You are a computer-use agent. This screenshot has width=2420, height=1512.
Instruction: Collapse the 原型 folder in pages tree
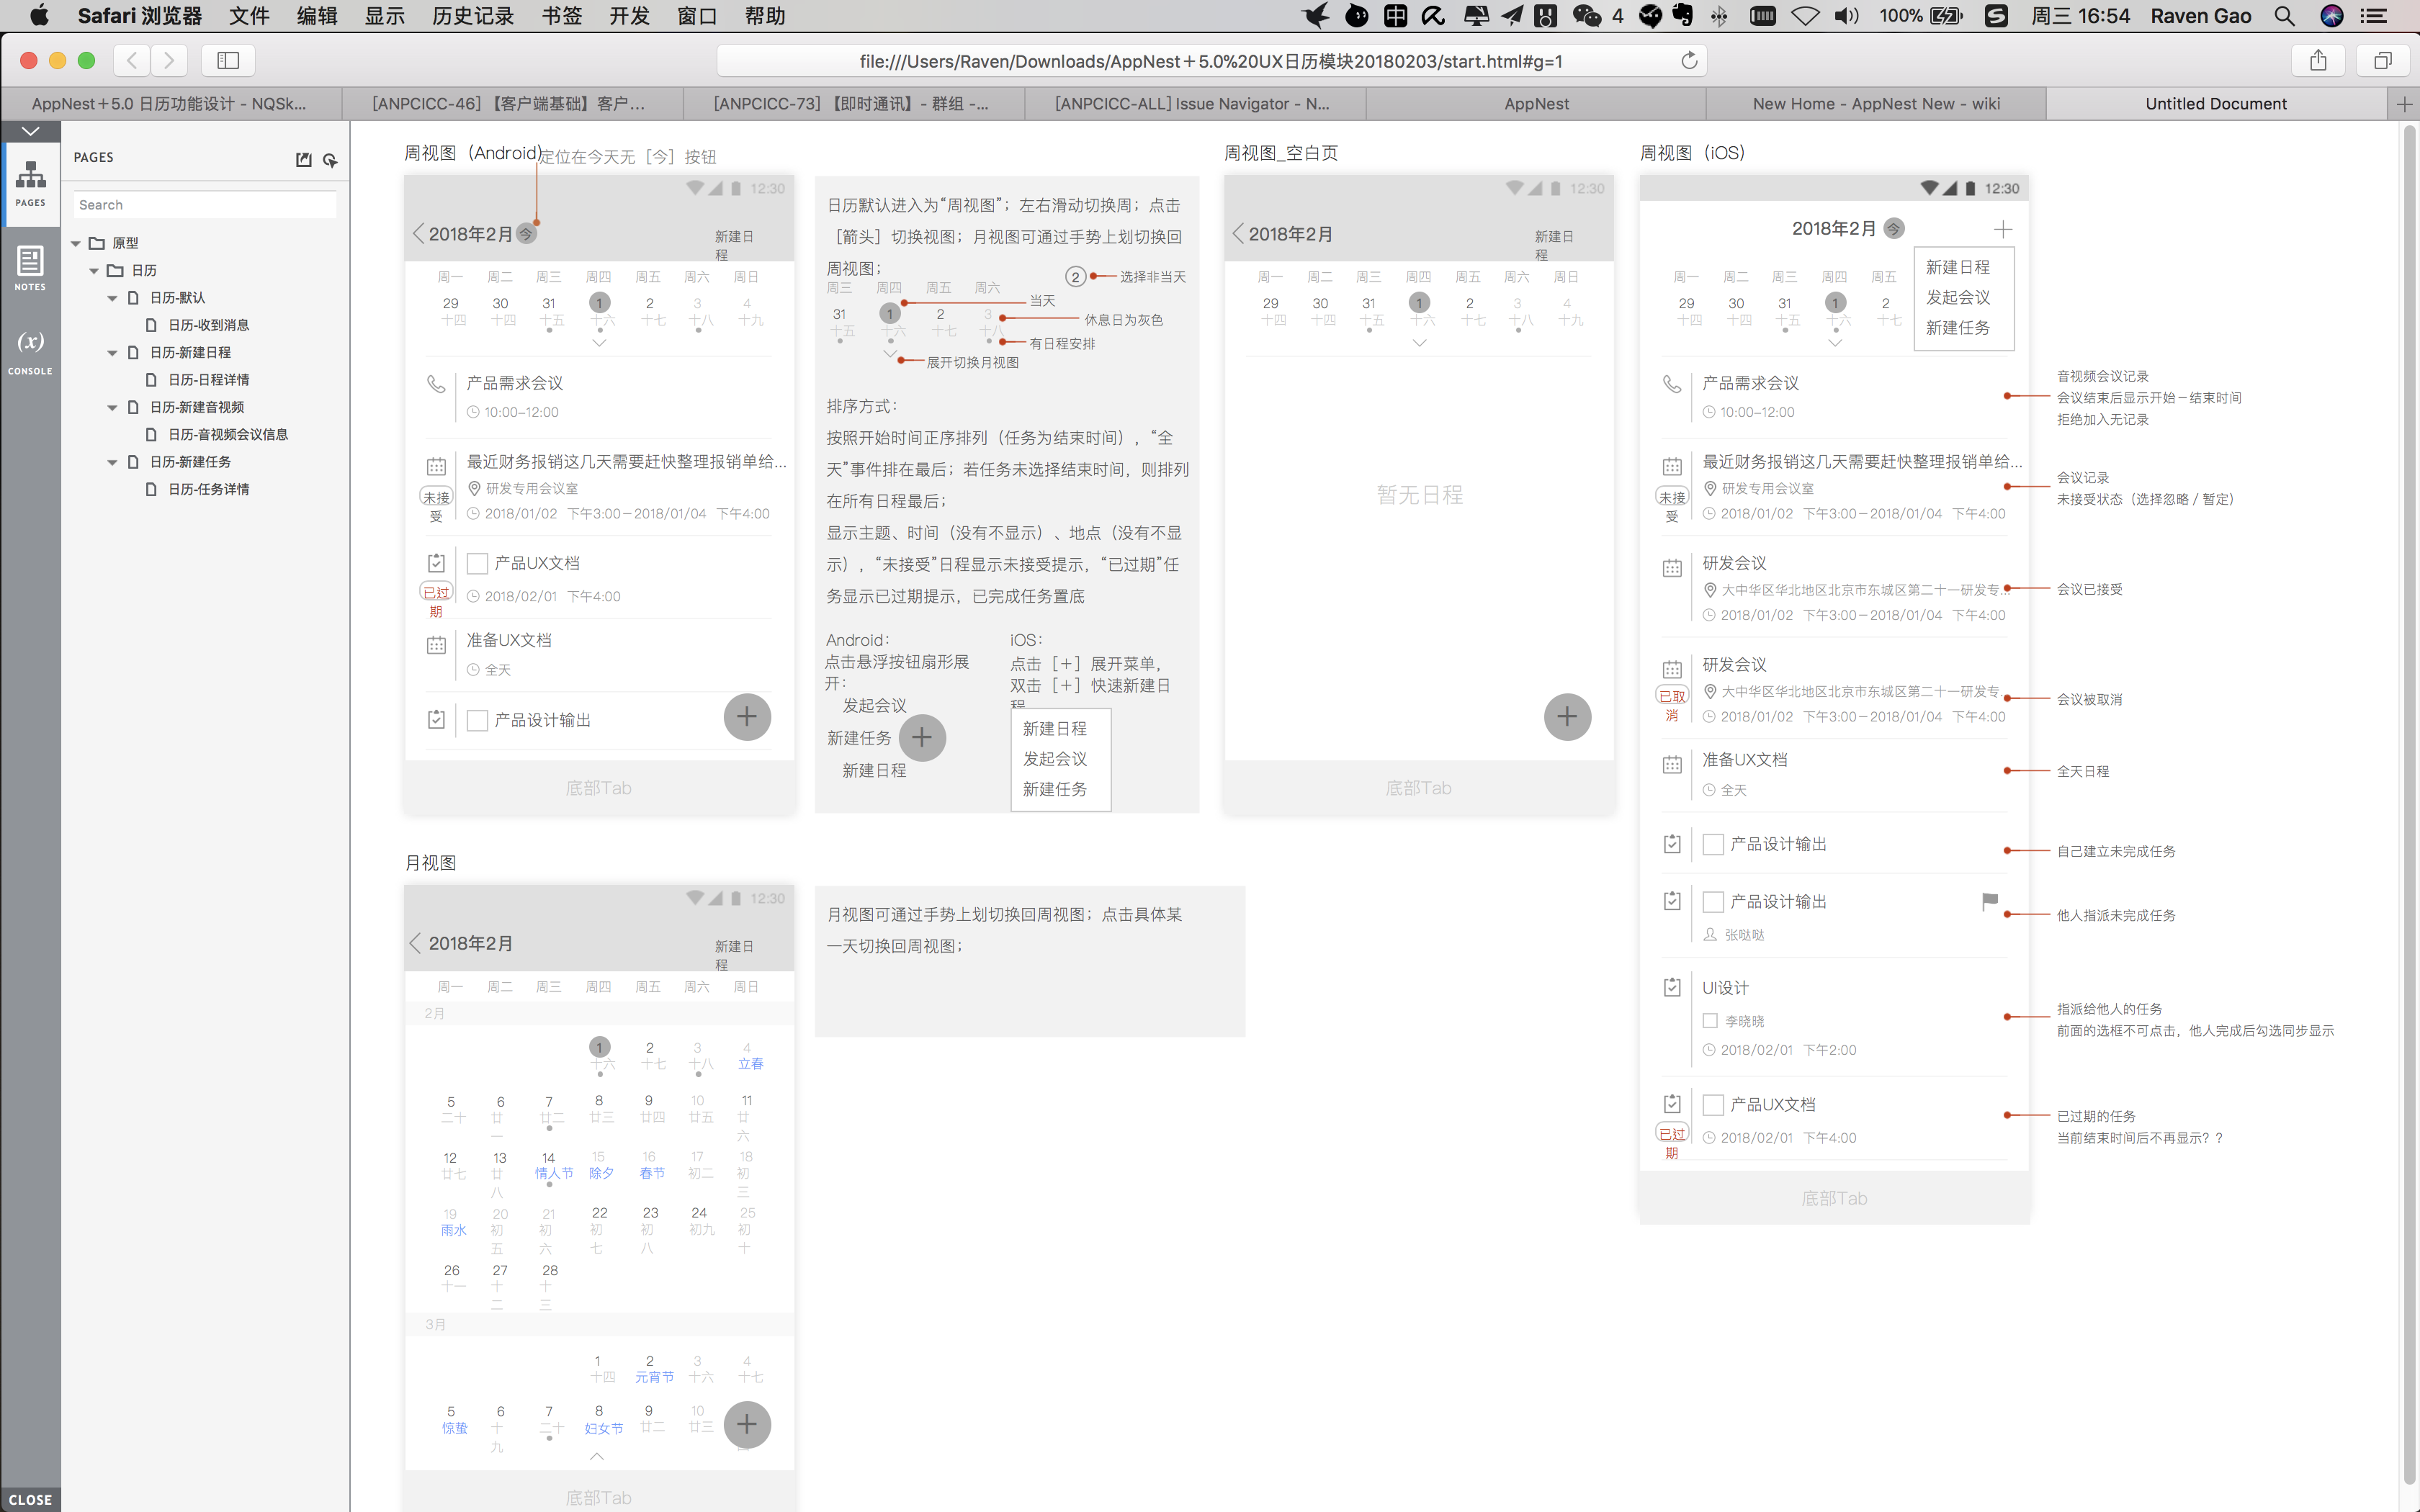click(x=76, y=243)
